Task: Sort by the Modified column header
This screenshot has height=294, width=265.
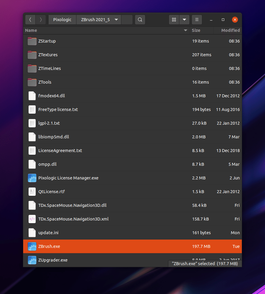Action: (x=228, y=30)
